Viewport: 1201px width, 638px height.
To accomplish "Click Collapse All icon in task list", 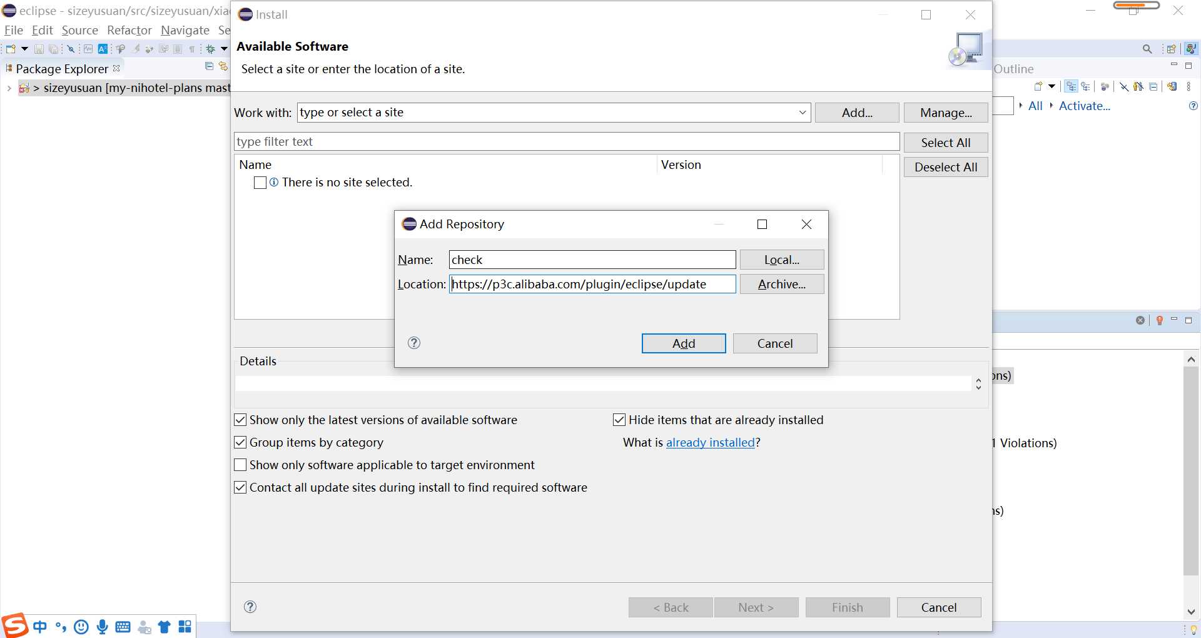I will tap(1153, 87).
